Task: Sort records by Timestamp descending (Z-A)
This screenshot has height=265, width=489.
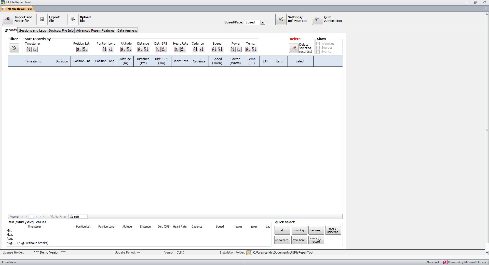Action: click(35, 49)
